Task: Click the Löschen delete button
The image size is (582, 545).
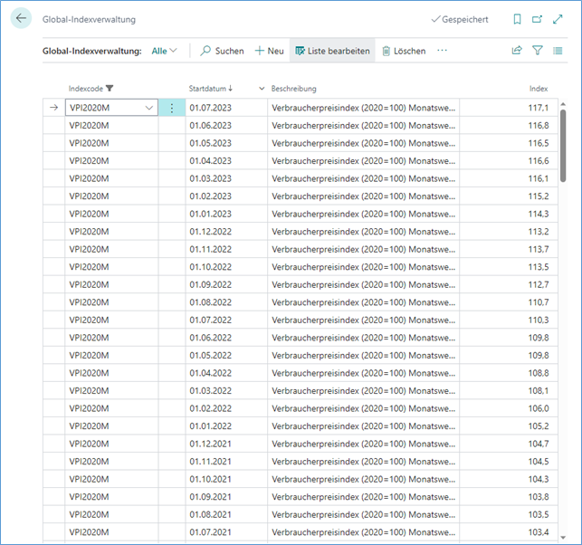Action: (404, 52)
